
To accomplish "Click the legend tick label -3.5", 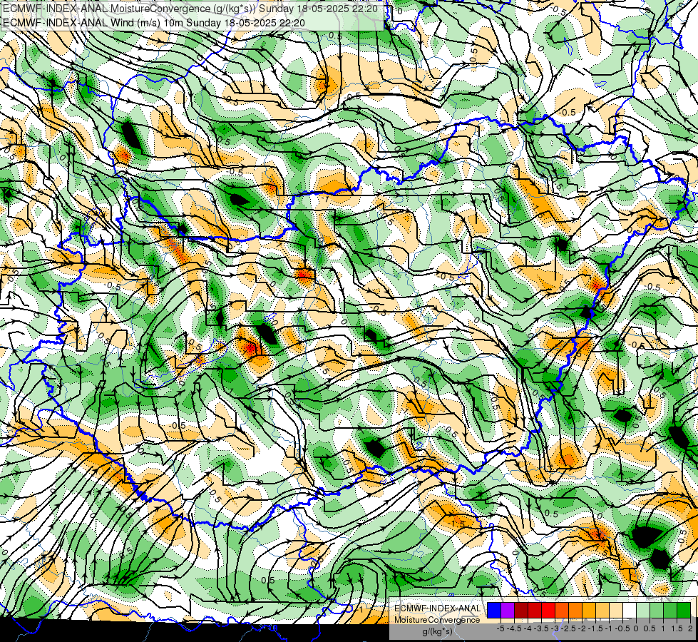I will click(x=541, y=628).
